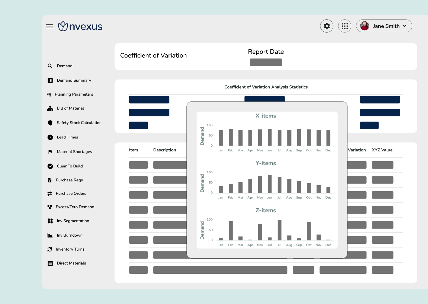Click the Direct Materials icon
The image size is (428, 304).
click(x=50, y=263)
